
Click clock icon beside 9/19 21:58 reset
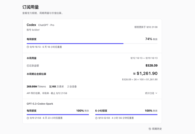point(28,118)
